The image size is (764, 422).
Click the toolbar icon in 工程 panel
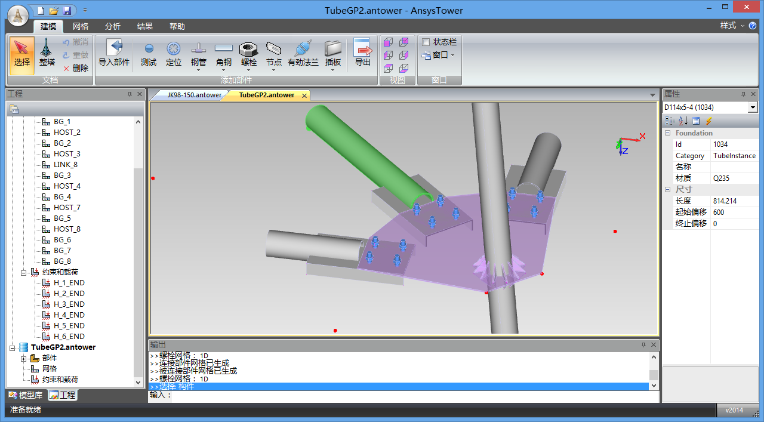pos(14,109)
